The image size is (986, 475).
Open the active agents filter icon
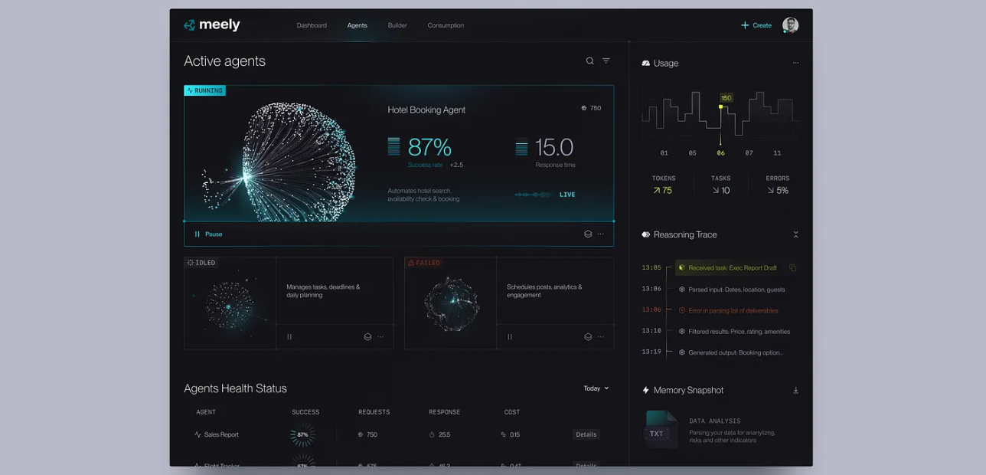click(x=606, y=61)
